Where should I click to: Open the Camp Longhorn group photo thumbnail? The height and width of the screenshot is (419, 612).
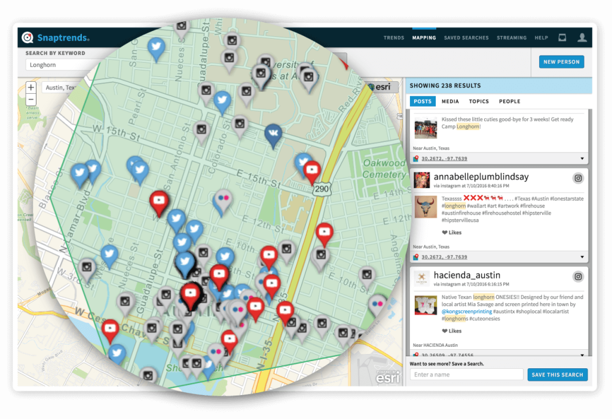[x=426, y=128]
